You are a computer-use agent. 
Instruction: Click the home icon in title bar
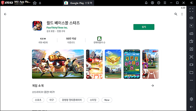35,3
